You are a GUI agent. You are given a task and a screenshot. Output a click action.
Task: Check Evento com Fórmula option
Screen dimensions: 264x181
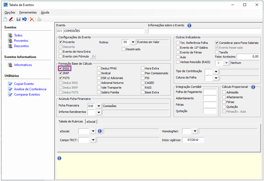click(60, 56)
